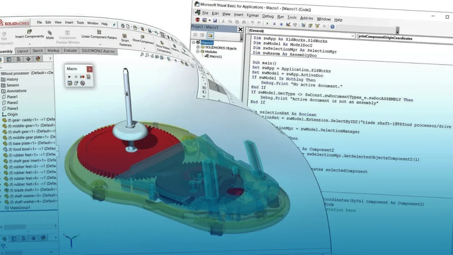Switch to the Sketch tab

click(x=38, y=50)
